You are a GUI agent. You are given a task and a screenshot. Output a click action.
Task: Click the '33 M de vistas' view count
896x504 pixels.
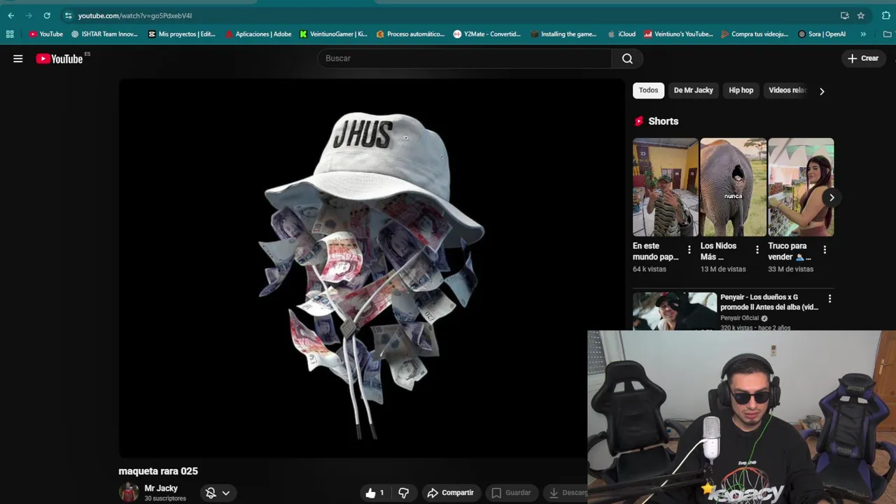pos(791,269)
